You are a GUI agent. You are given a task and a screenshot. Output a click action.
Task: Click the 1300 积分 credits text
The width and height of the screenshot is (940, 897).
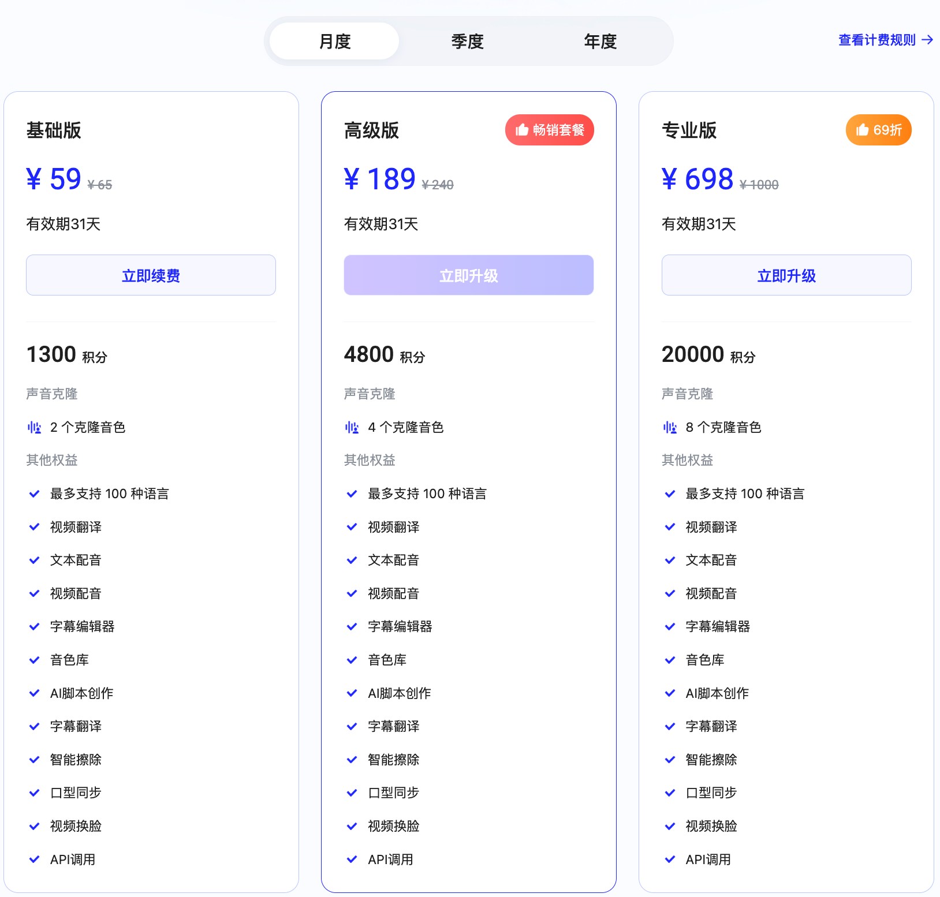(x=67, y=354)
